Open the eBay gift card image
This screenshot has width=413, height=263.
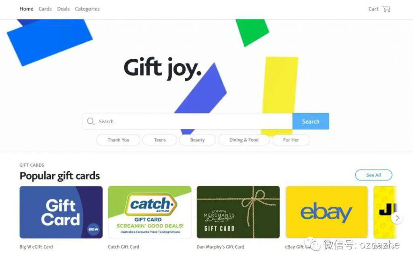click(327, 212)
